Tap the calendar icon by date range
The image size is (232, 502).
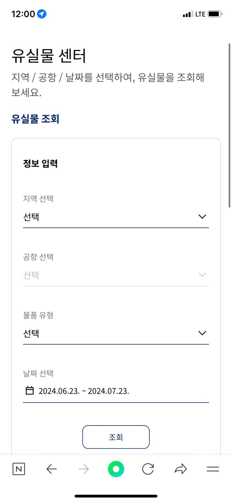(x=30, y=391)
